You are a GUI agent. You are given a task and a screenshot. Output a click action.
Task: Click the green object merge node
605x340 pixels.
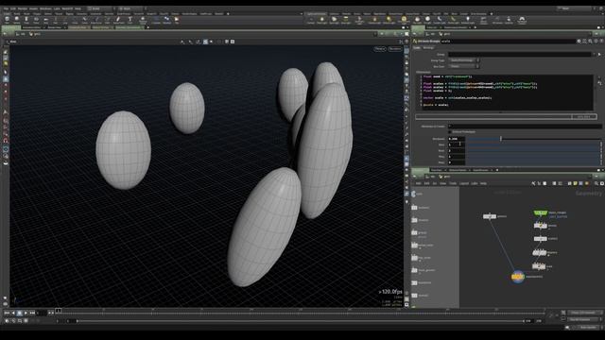point(540,212)
